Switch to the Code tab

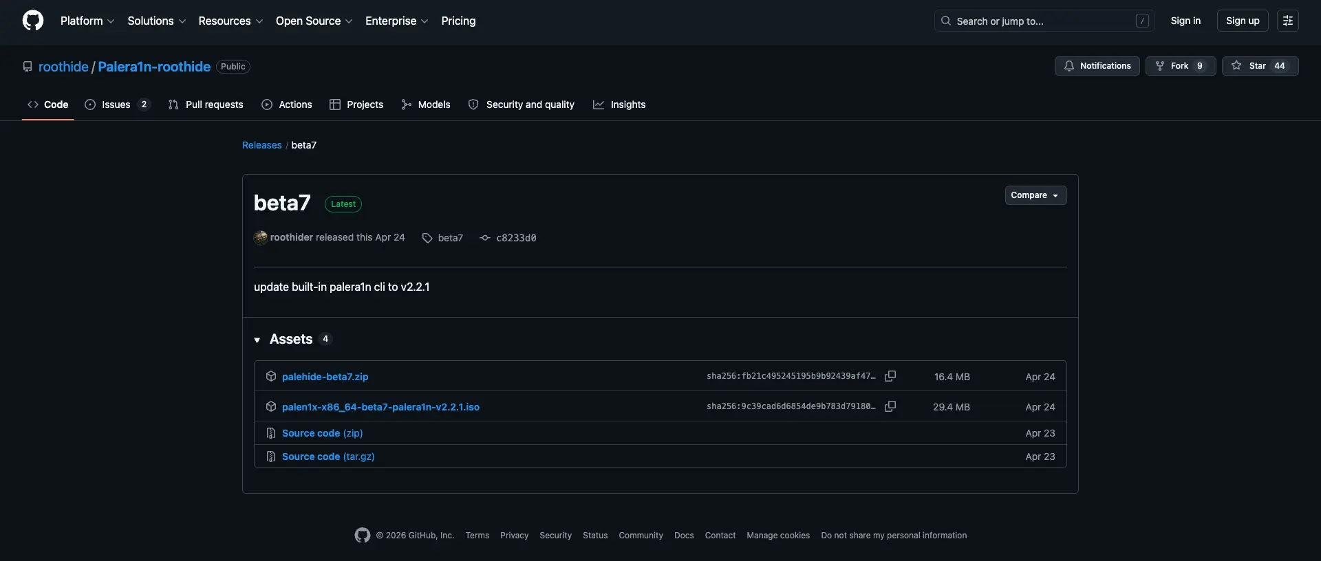[47, 104]
